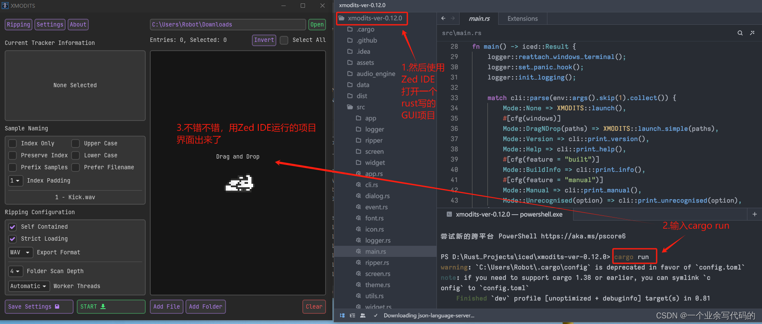Click the folder icon beside .cargo
The width and height of the screenshot is (762, 324).
[350, 29]
